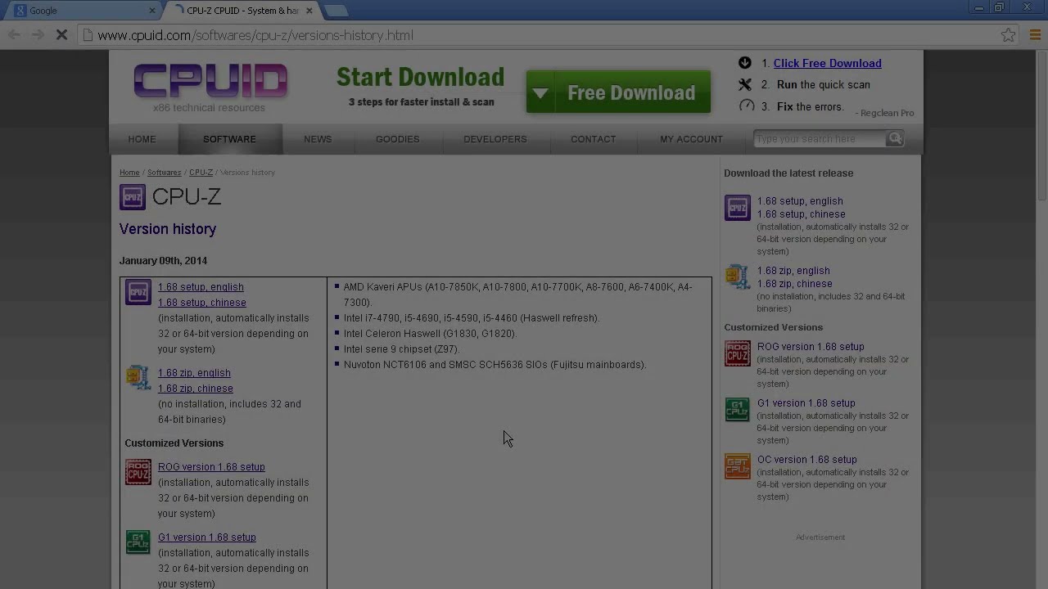Open the CONTACT navigation item
The height and width of the screenshot is (589, 1048).
pyautogui.click(x=594, y=139)
